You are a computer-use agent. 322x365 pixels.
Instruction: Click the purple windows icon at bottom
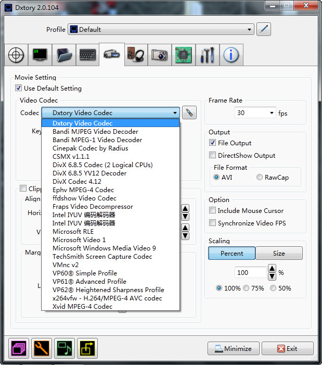pyautogui.click(x=19, y=348)
